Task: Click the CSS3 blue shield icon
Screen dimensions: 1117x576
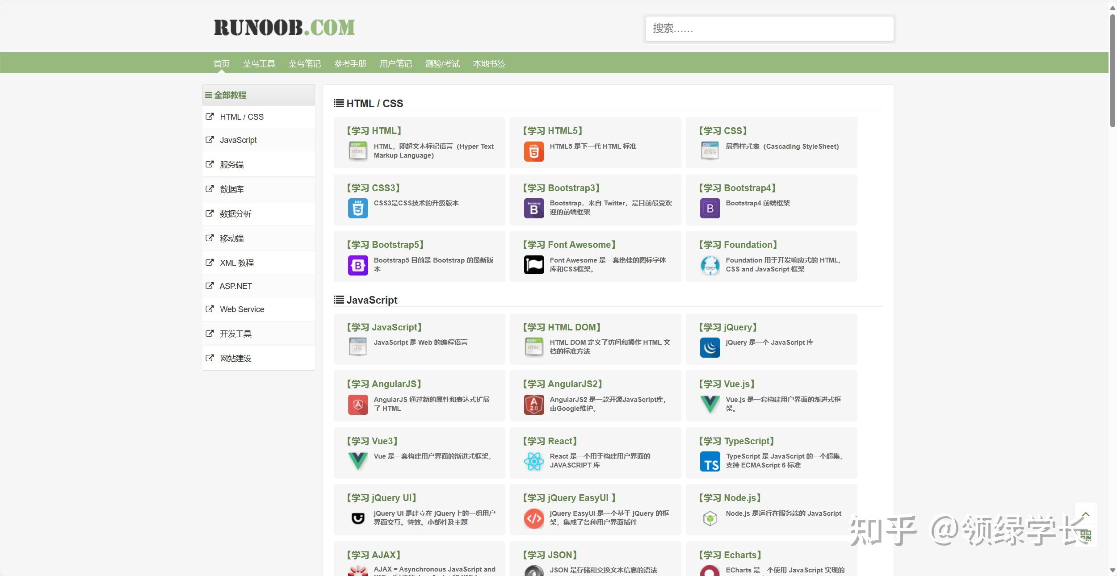Action: coord(357,208)
